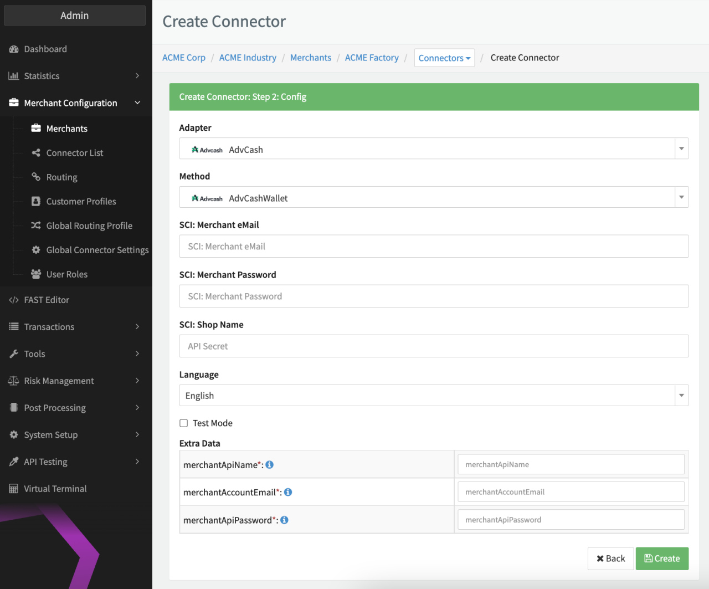Enable the Test Mode checkbox
Screen dimensions: 709x589
tap(184, 423)
